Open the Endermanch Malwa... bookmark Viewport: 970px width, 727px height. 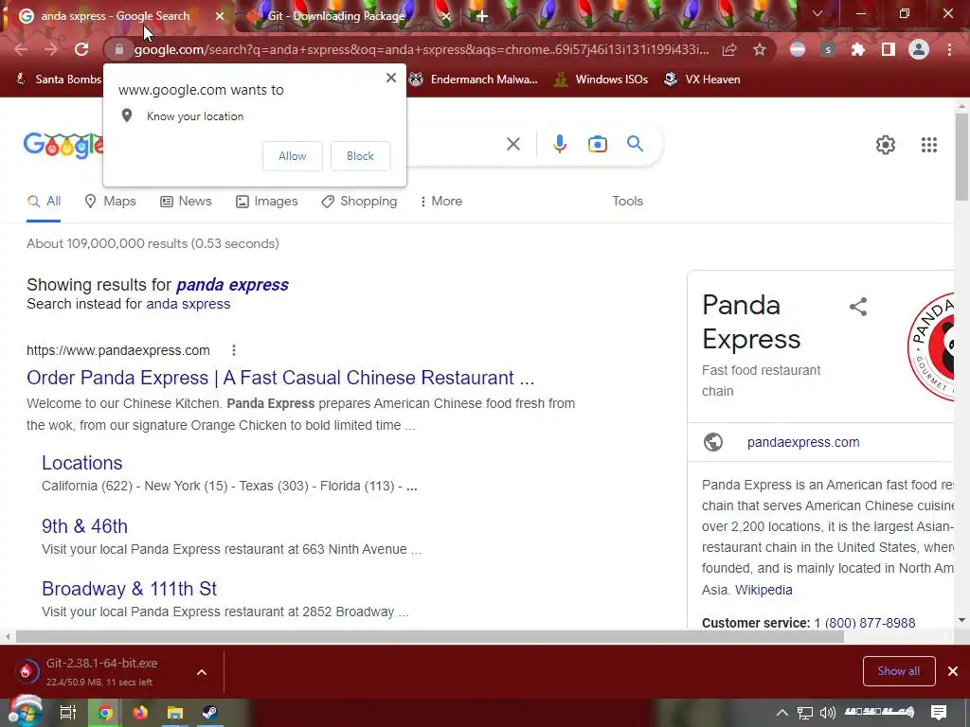click(474, 80)
